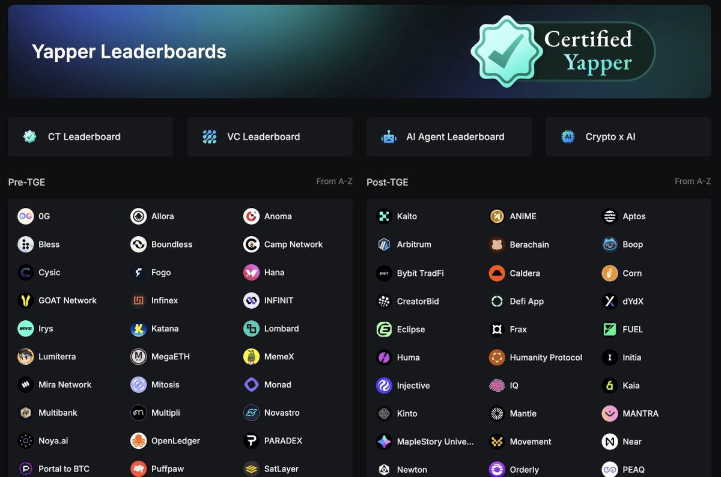This screenshot has height=477, width=721.
Task: Click the Pre-TGE From A-Z sort
Action: 334,181
